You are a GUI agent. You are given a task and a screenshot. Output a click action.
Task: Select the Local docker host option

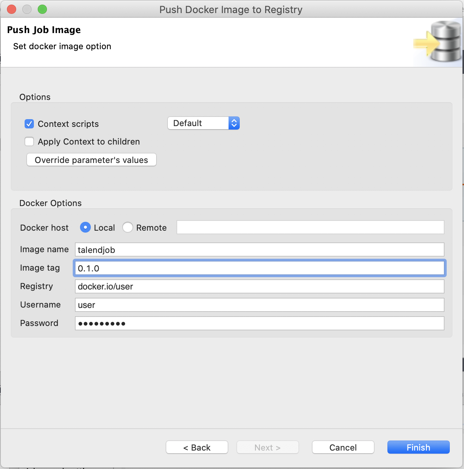[x=85, y=227]
